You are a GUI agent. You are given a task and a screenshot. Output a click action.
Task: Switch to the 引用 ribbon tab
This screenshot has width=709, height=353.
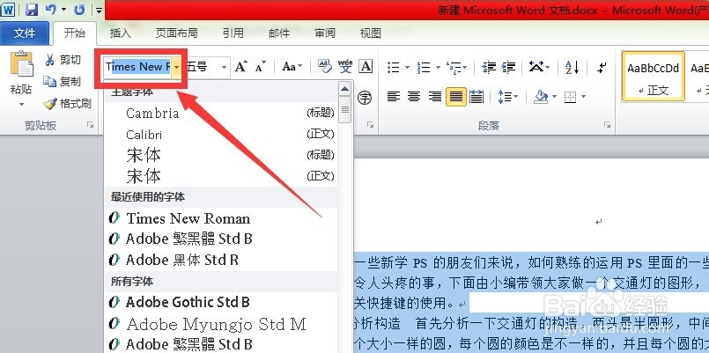tap(233, 33)
